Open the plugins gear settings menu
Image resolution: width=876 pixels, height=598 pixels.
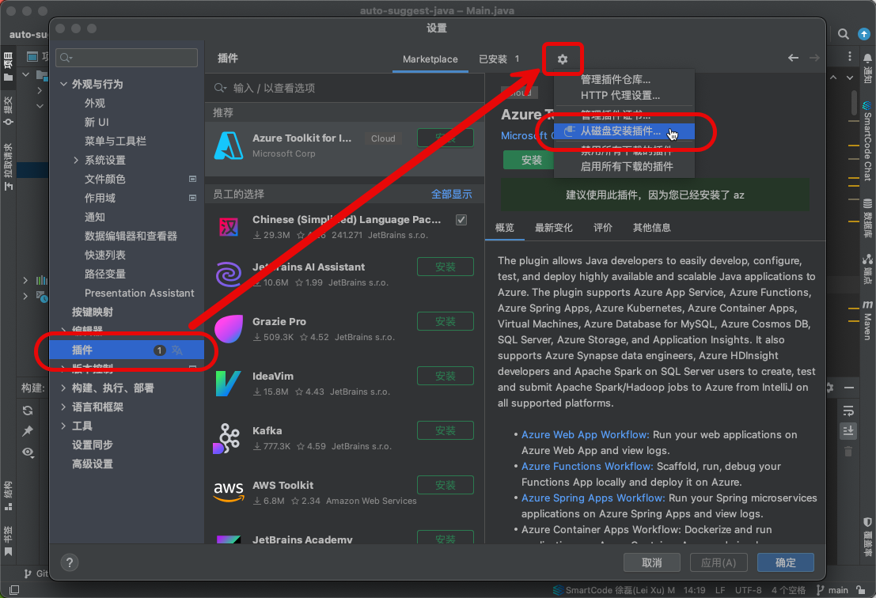click(563, 59)
